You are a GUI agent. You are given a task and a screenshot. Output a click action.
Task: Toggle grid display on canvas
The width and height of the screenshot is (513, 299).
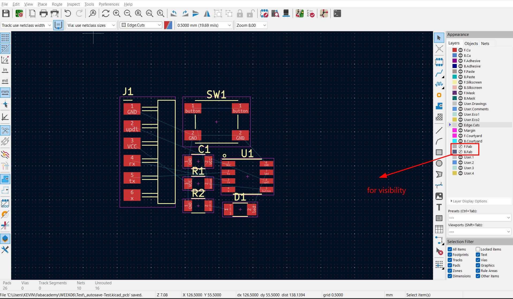coord(5,38)
